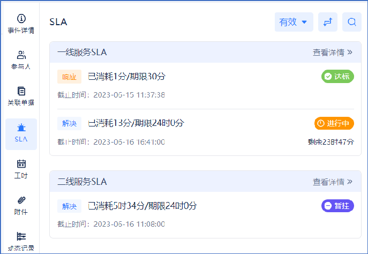
Task: Open the 关联单据 documents icon
Action: click(x=21, y=91)
